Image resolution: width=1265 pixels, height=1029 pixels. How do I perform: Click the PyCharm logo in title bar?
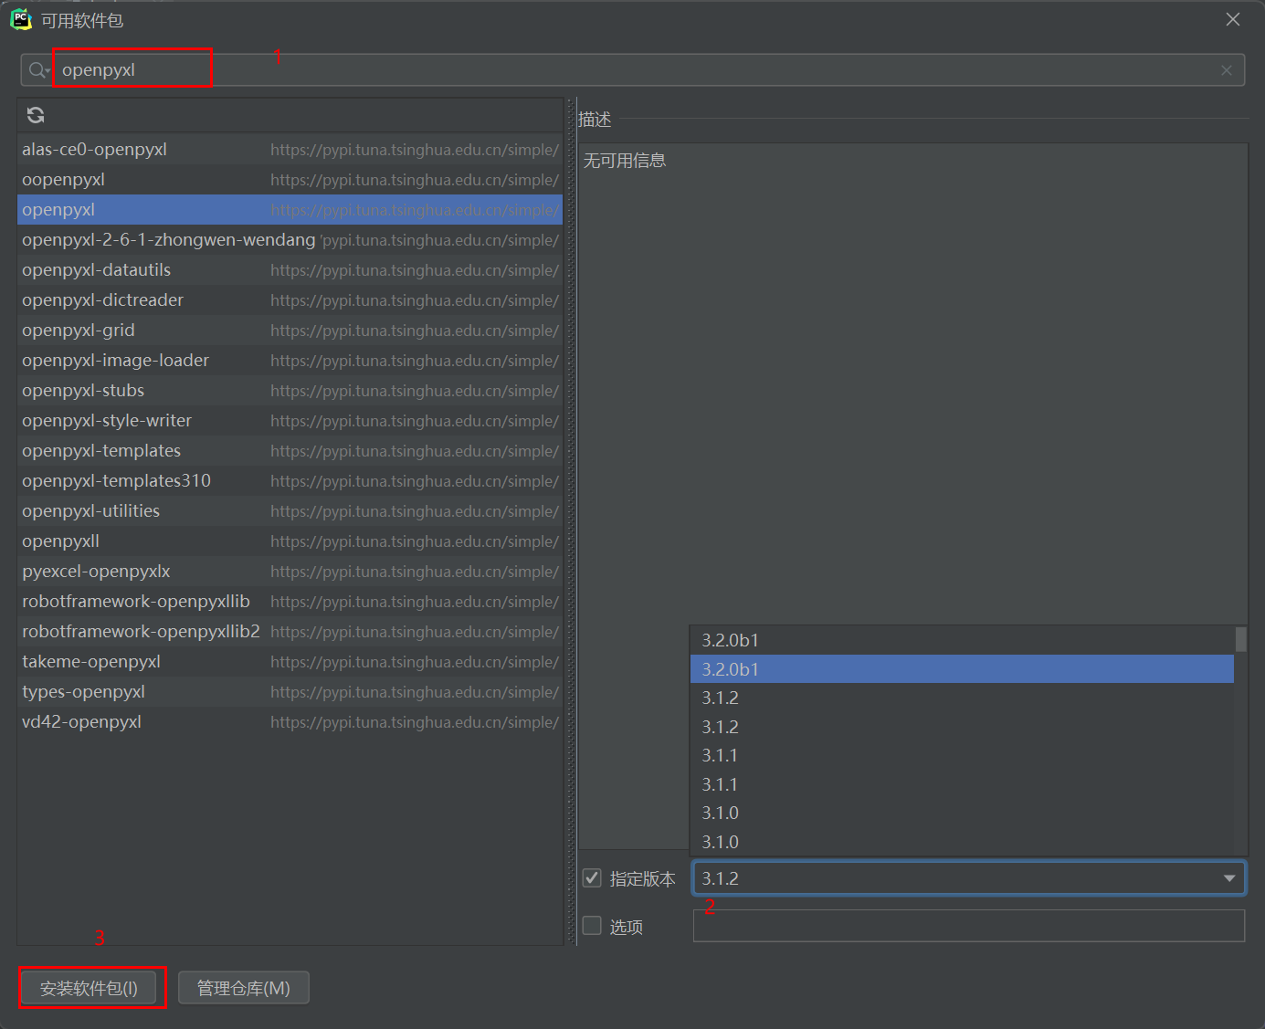point(21,19)
